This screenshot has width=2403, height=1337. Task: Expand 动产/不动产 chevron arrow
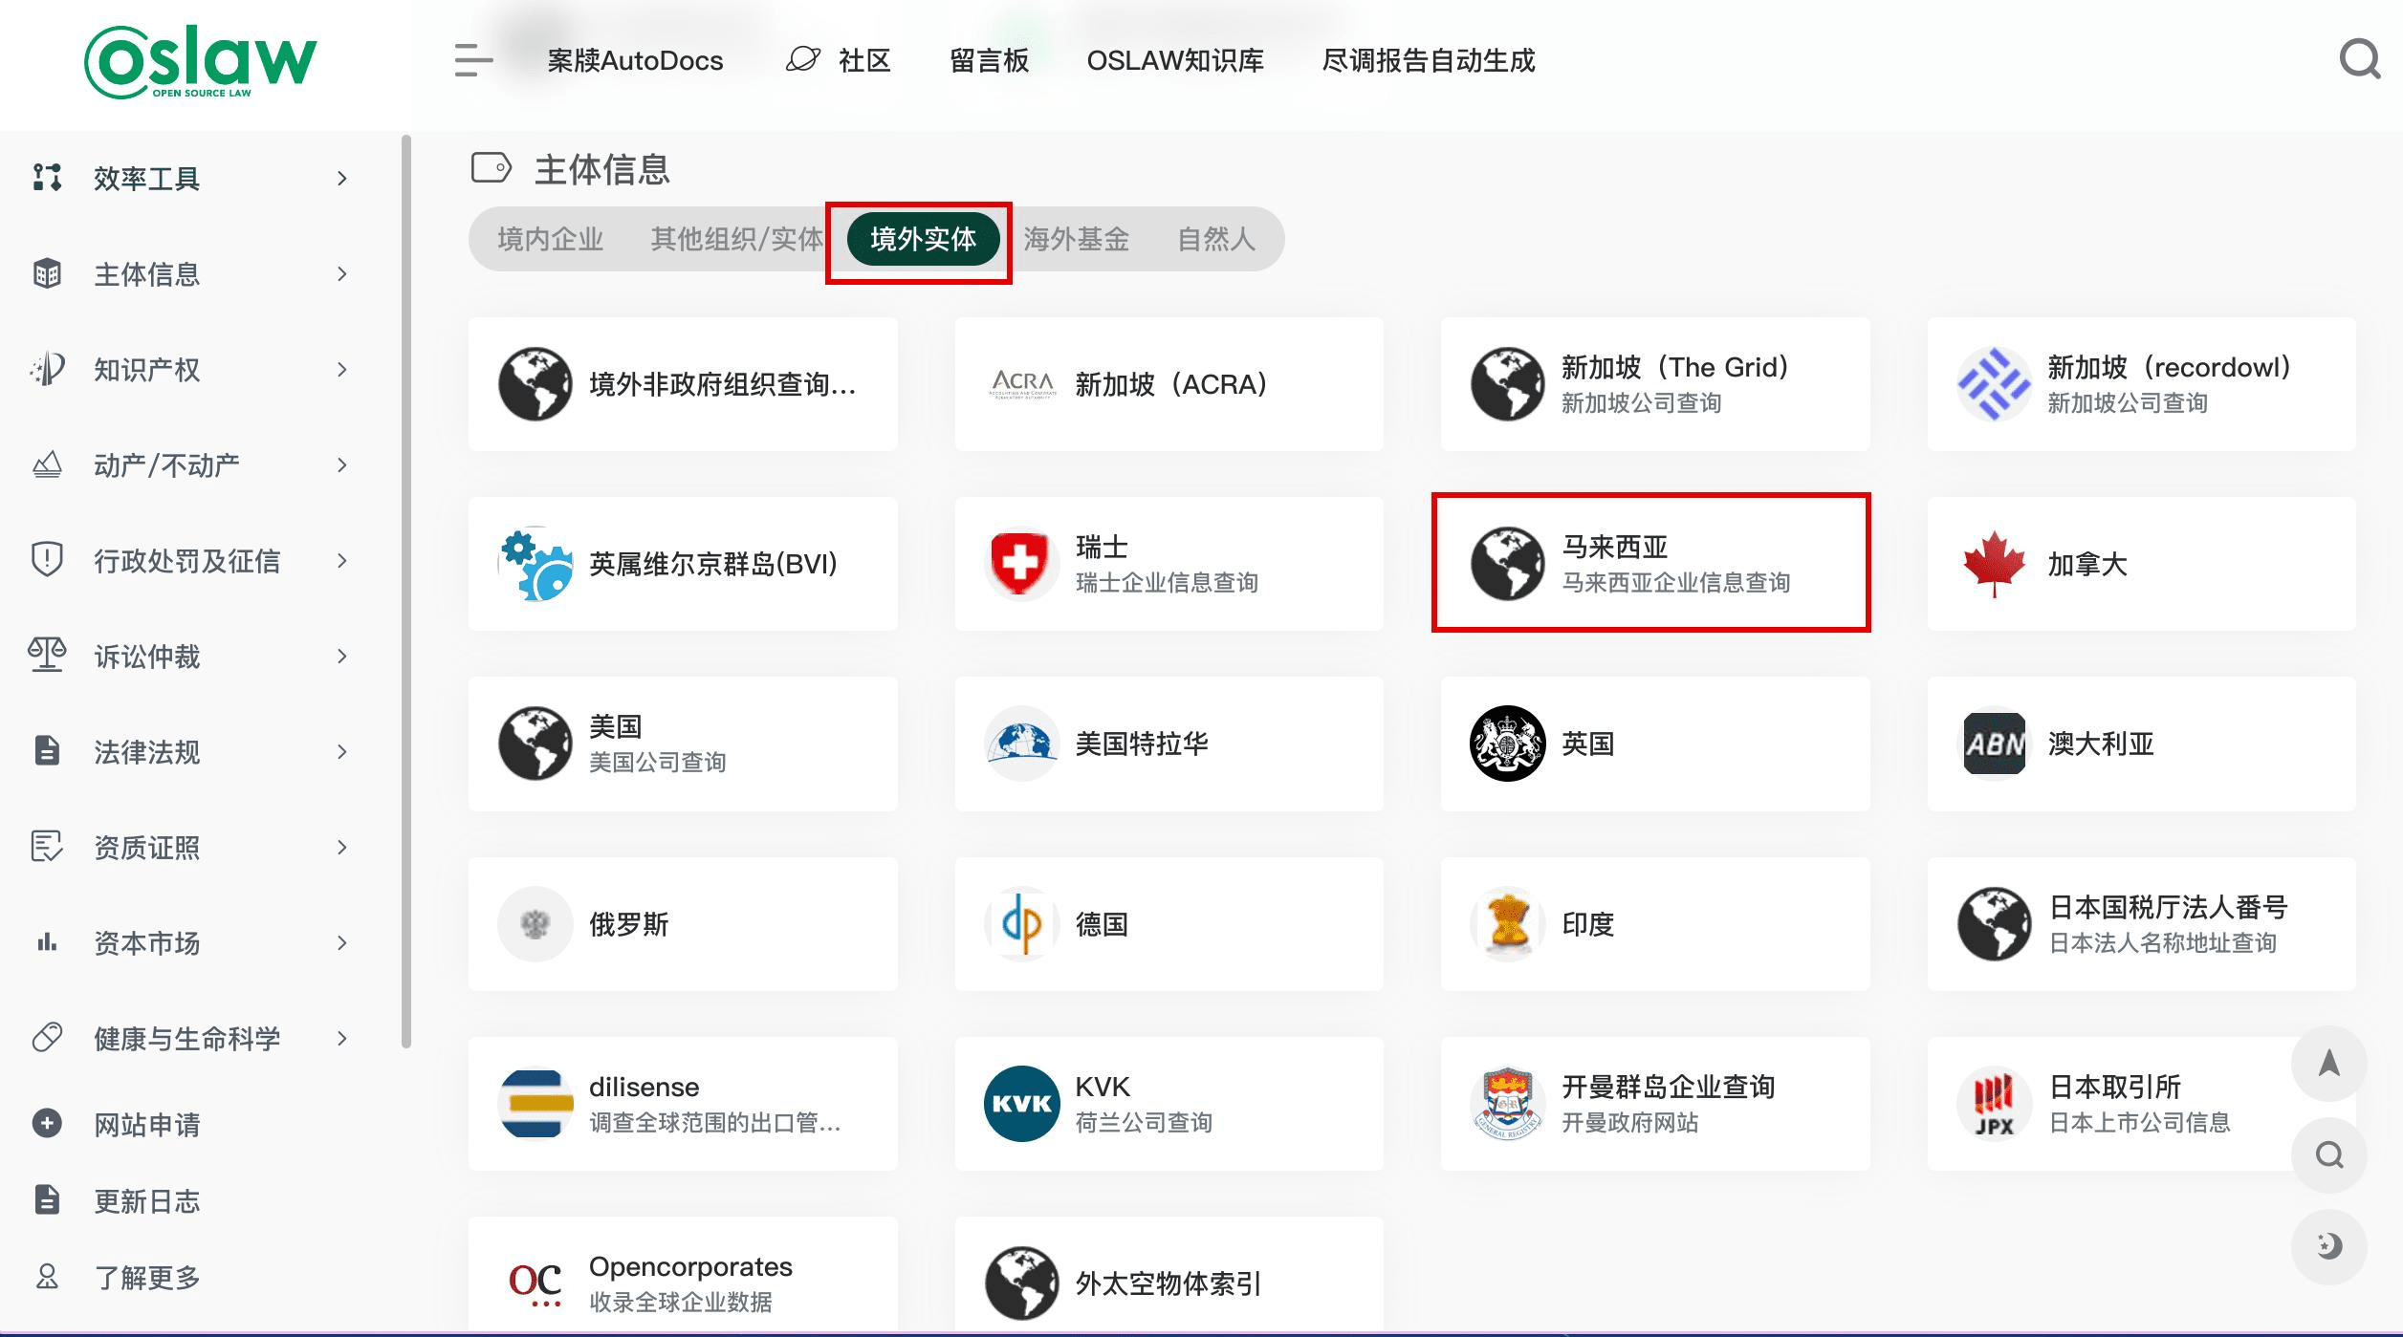[x=341, y=464]
